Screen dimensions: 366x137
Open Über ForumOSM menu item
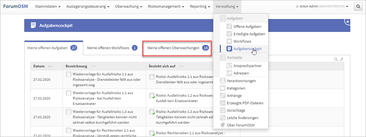240,125
